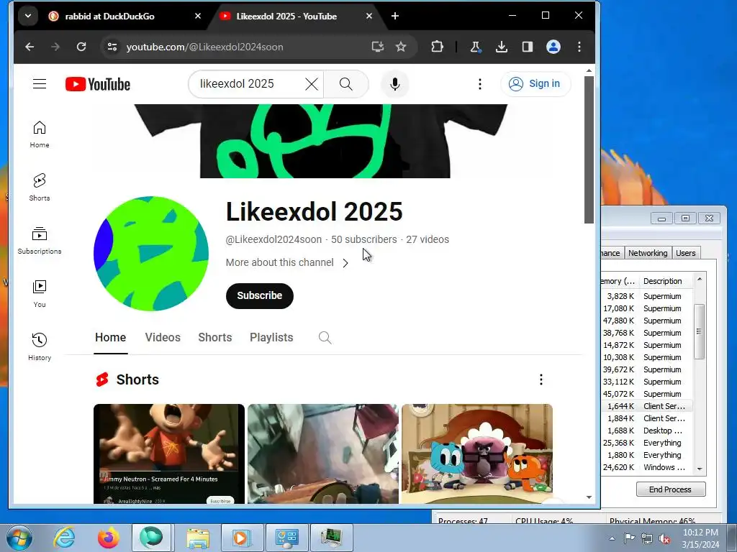Reload the YouTube page
The image size is (737, 552).
click(x=81, y=47)
